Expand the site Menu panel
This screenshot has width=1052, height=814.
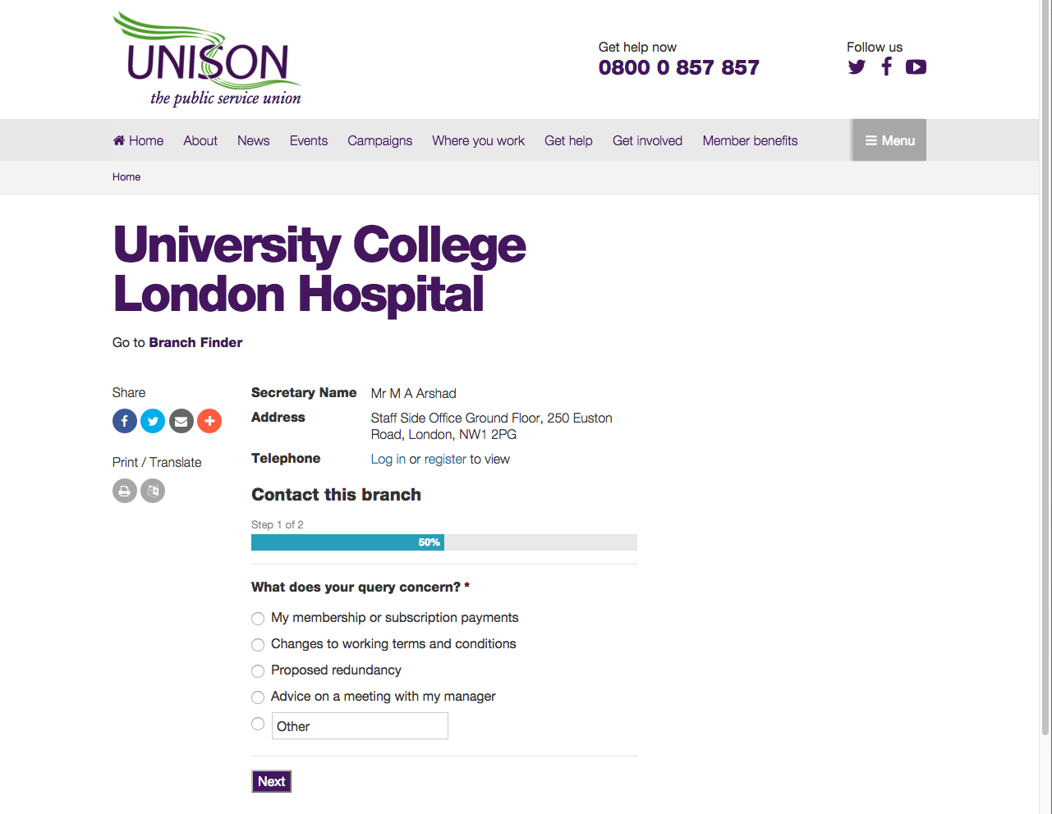click(889, 140)
